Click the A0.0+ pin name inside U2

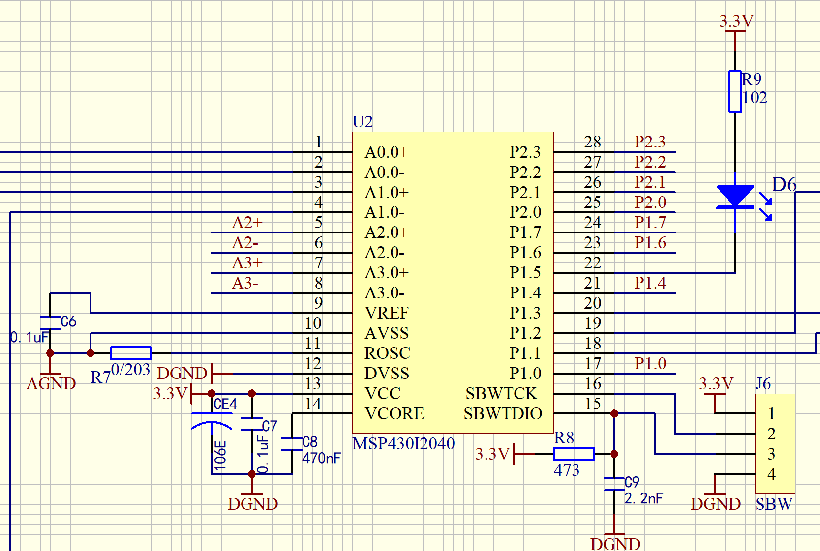coord(387,152)
